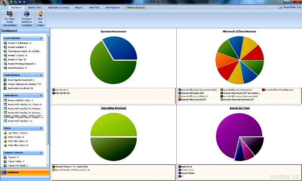The width and height of the screenshot is (302, 181).
Task: Click the application orb logo button
Action: (4, 3)
